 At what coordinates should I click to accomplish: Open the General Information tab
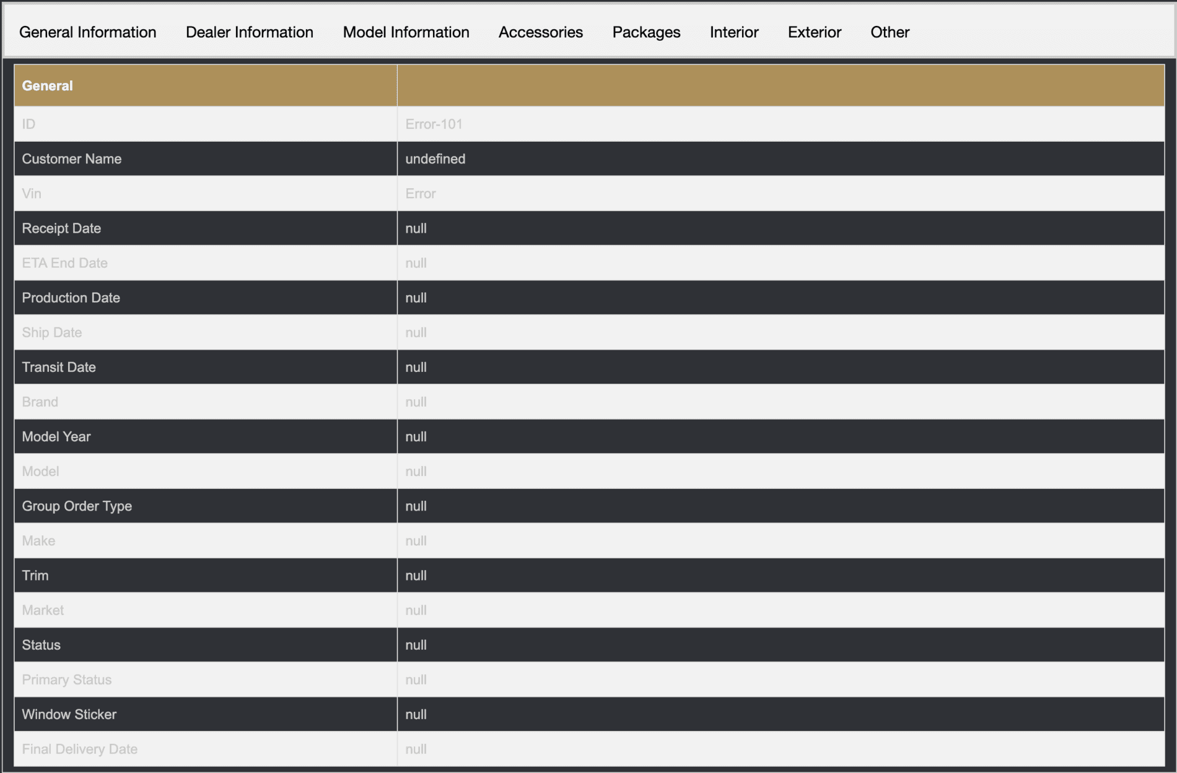click(87, 32)
